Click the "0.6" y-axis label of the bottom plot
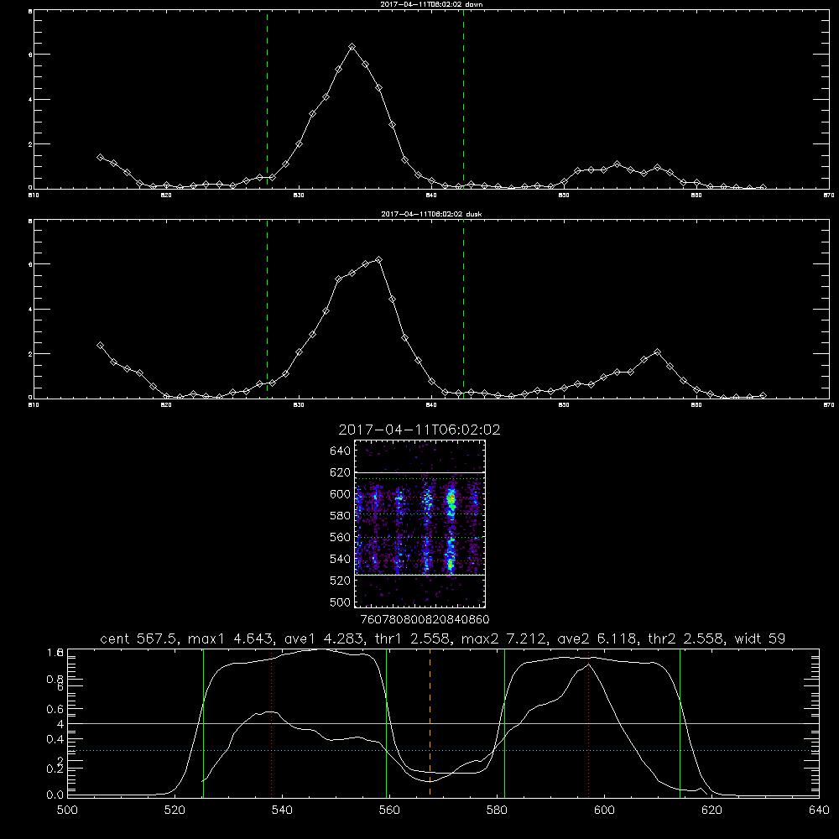Screen dimensions: 839x839 [55, 709]
